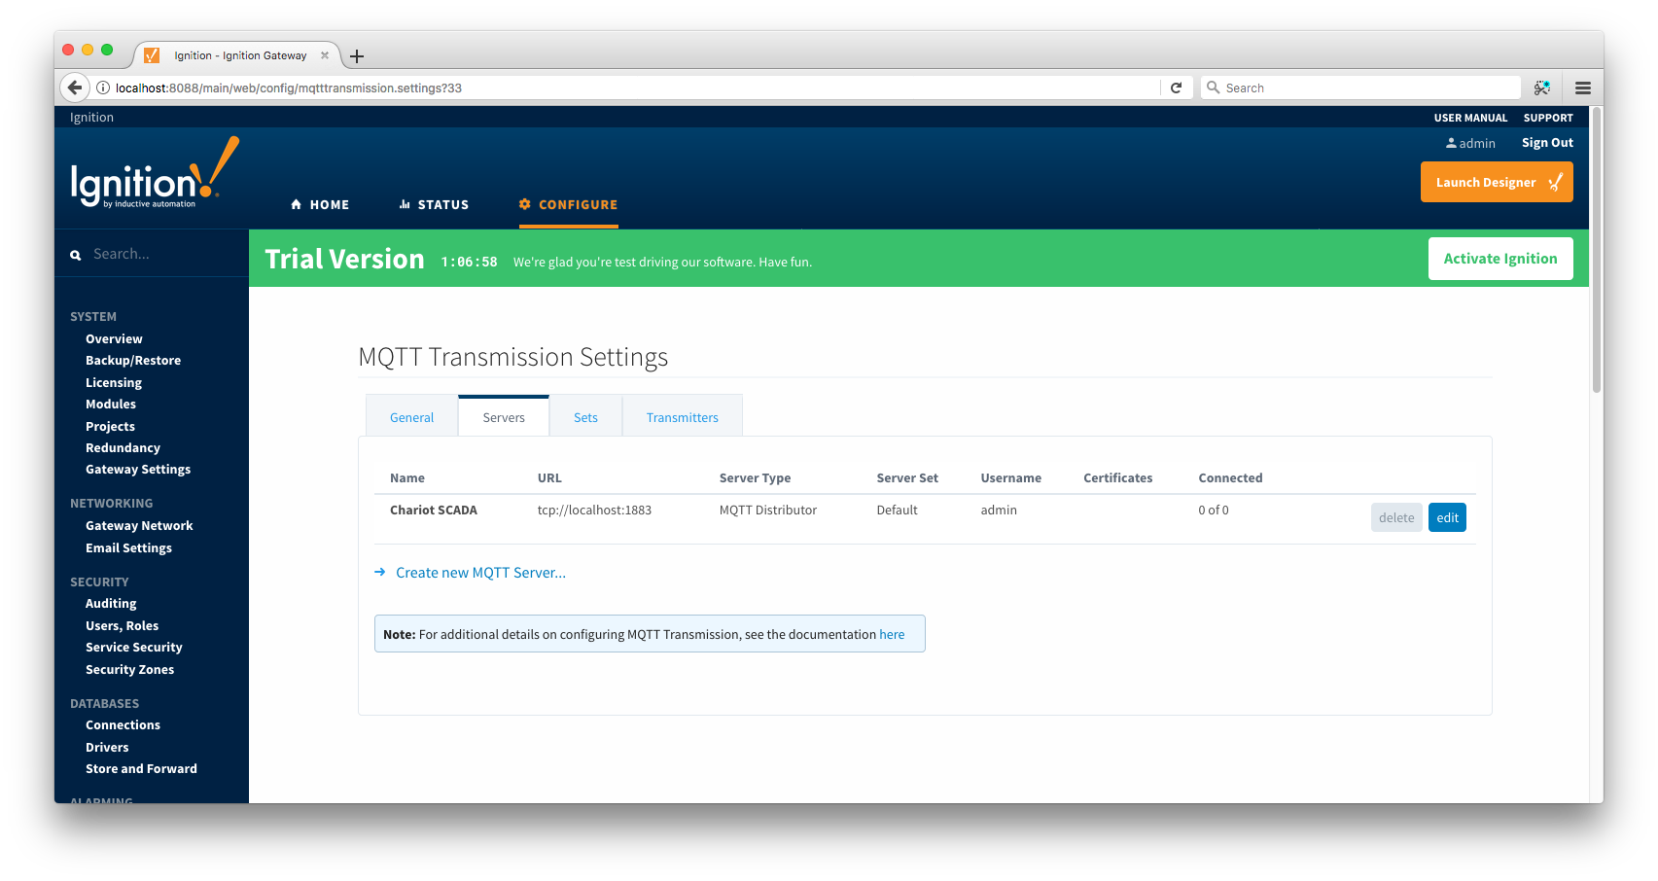Edit the Chariot SCADA server
1658x881 pixels.
tap(1447, 517)
